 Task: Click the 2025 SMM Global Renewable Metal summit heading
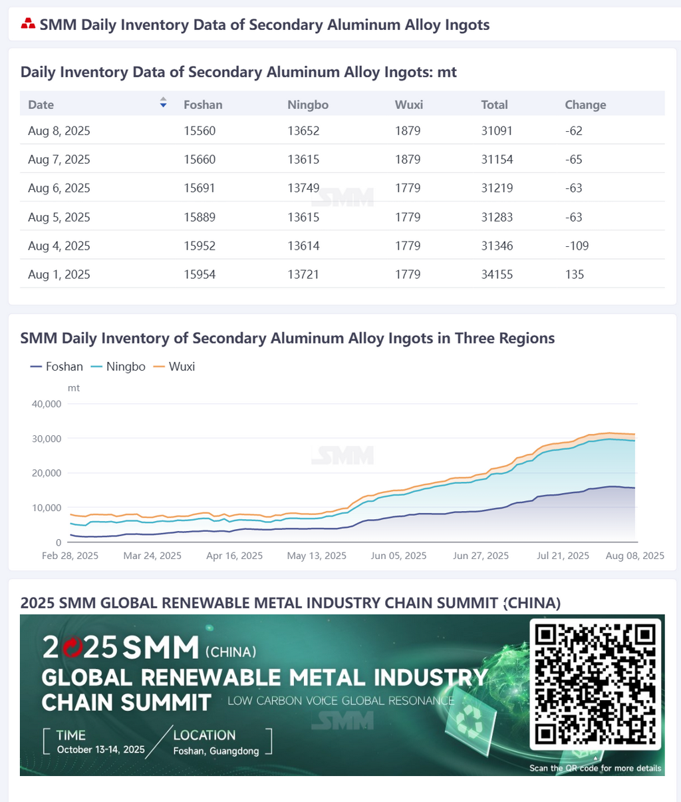click(291, 603)
